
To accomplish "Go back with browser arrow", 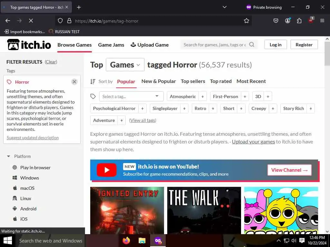I will [8, 21].
